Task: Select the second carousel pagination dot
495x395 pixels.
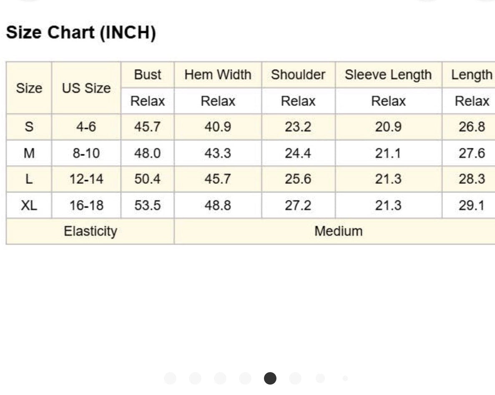Action: 195,378
